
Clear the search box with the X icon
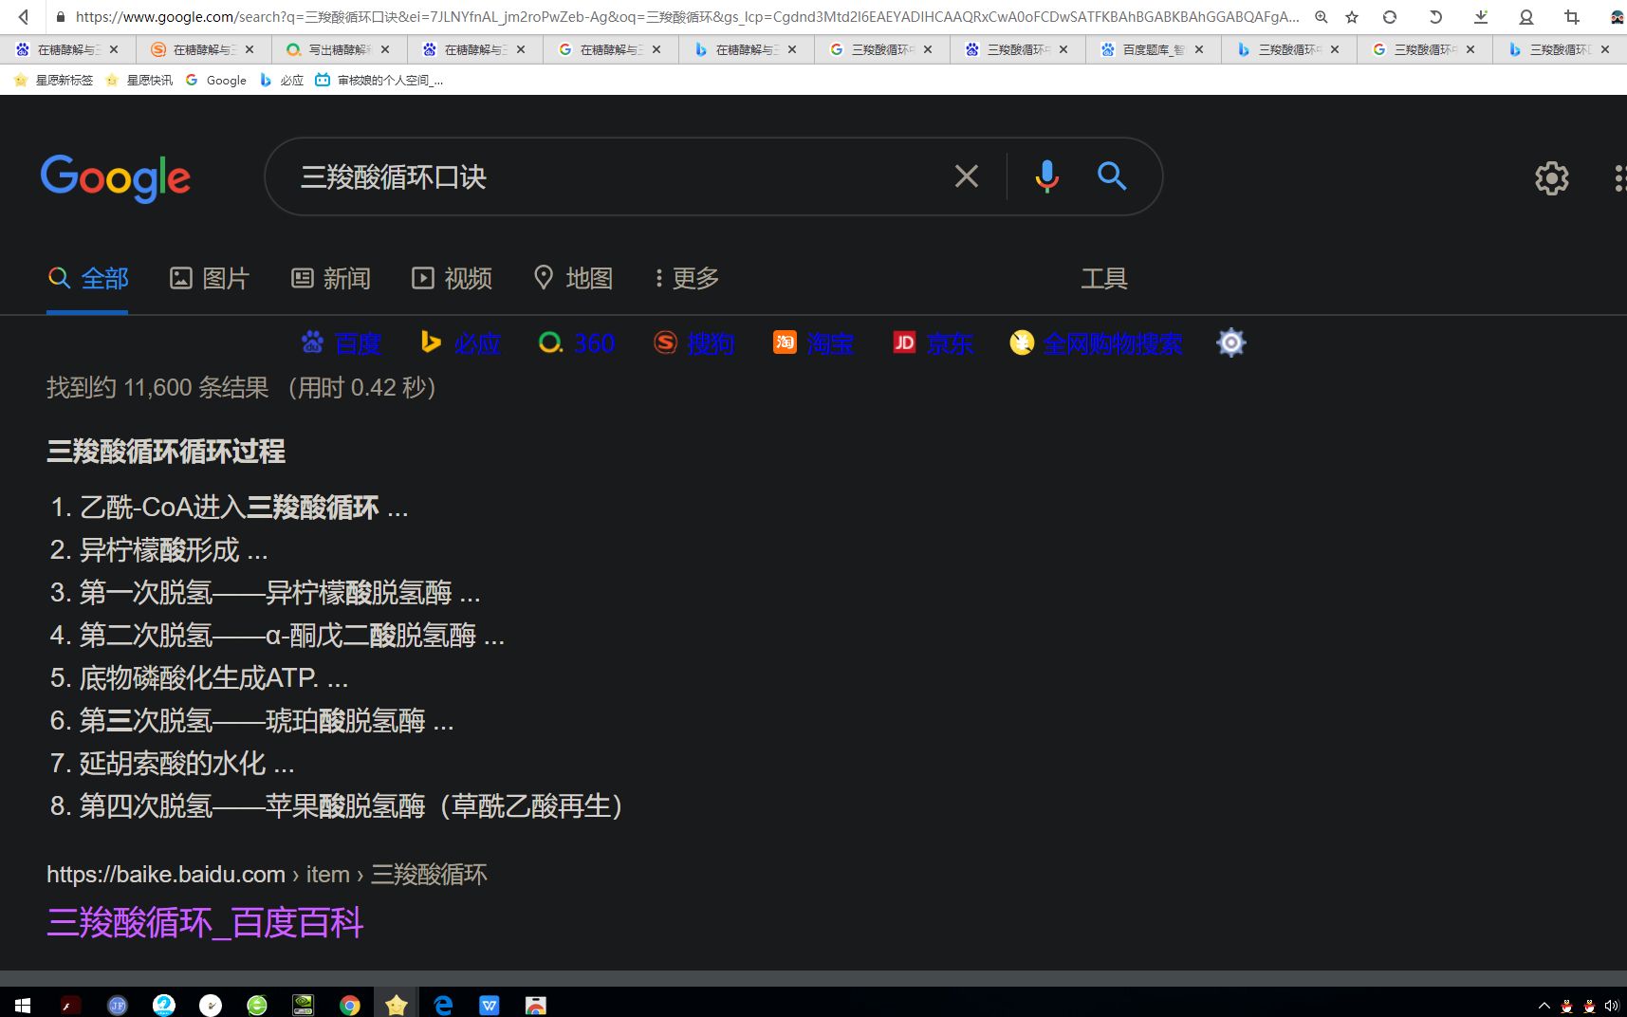coord(966,176)
